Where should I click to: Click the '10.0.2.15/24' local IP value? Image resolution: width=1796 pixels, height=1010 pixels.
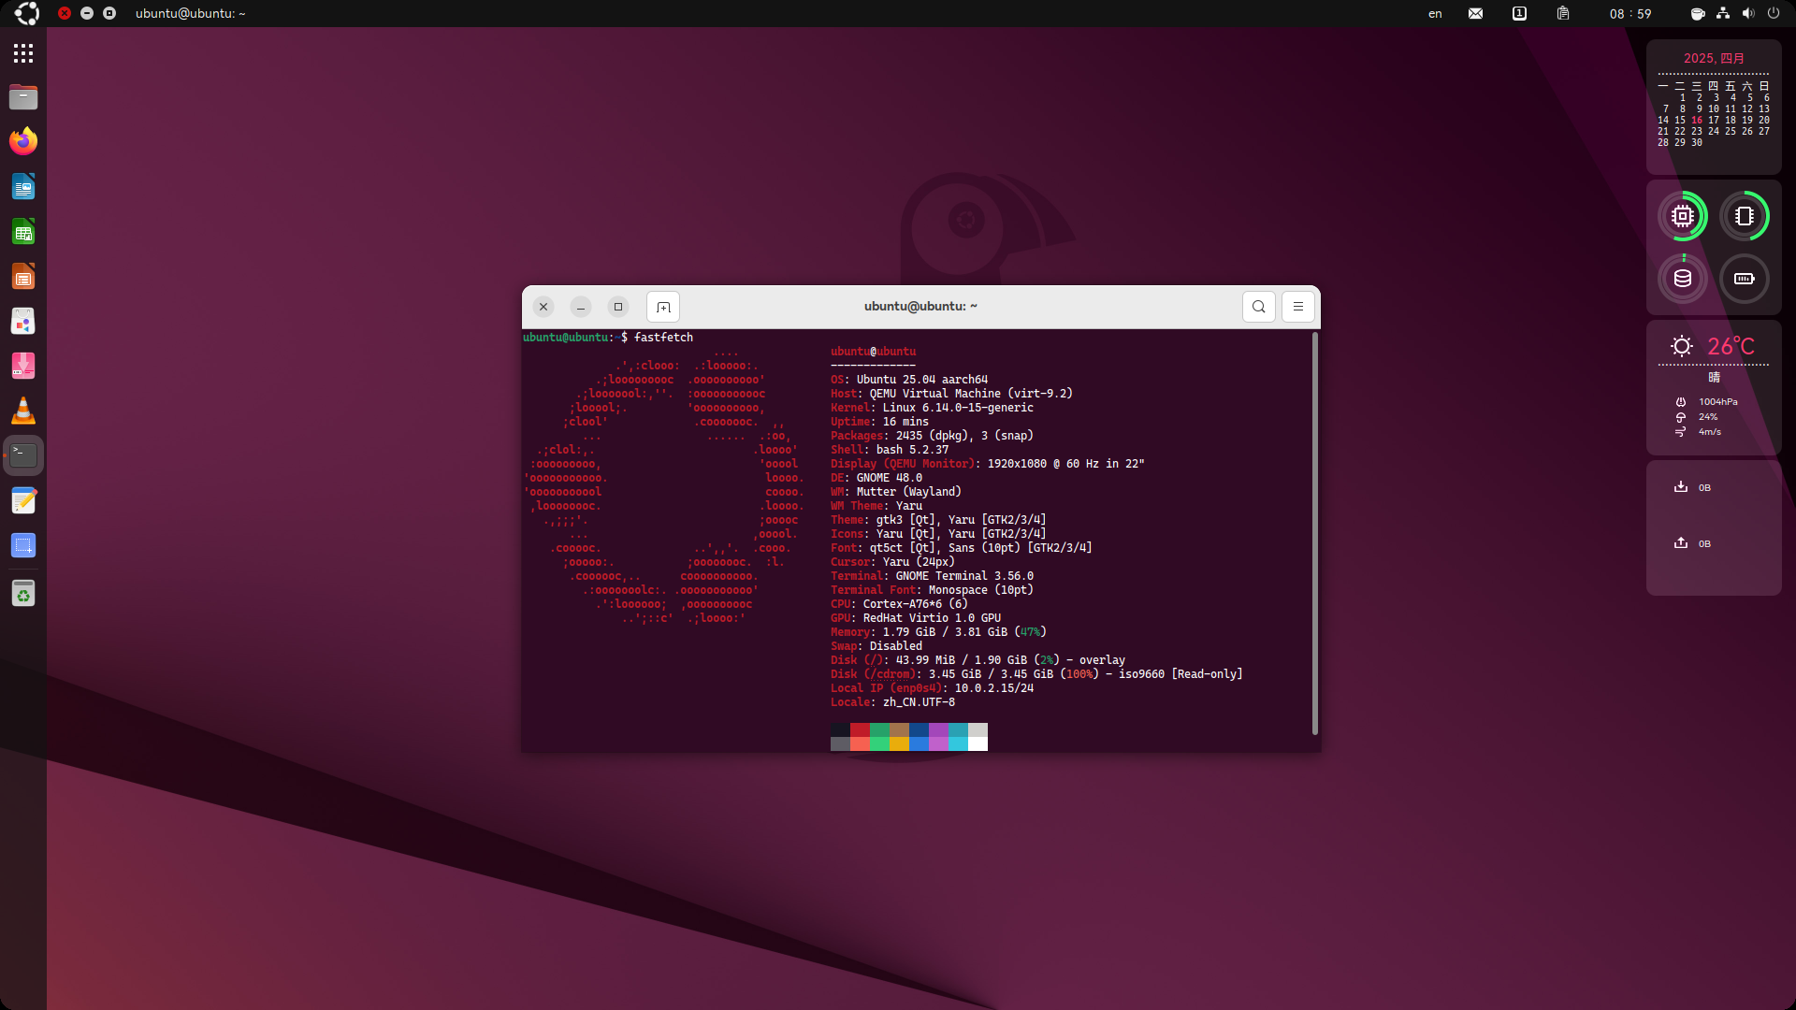tap(994, 688)
